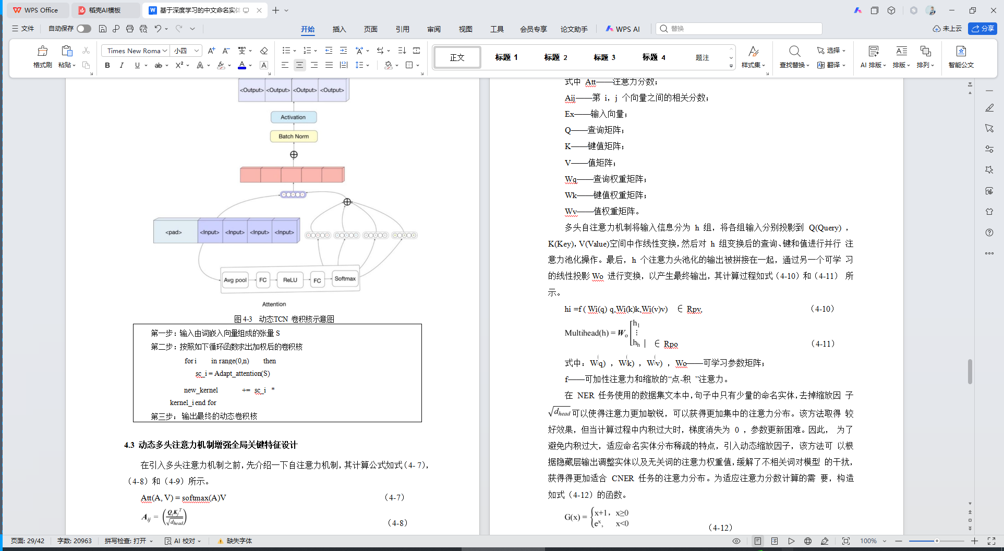Click the web layout globe icon

pos(808,541)
